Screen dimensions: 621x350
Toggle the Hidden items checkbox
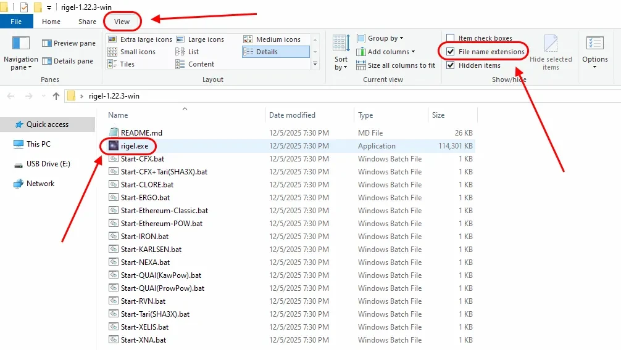click(451, 65)
